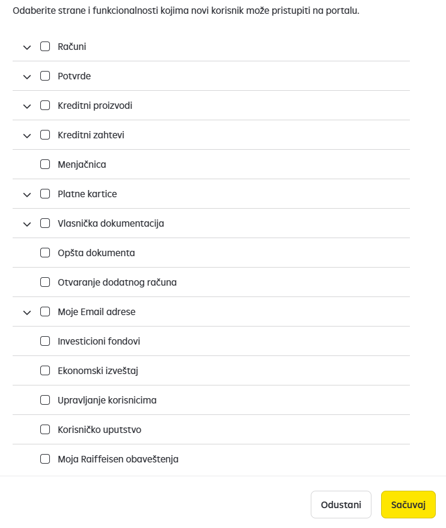Check the Menjačnica checkbox
This screenshot has height=528, width=446.
click(x=45, y=164)
